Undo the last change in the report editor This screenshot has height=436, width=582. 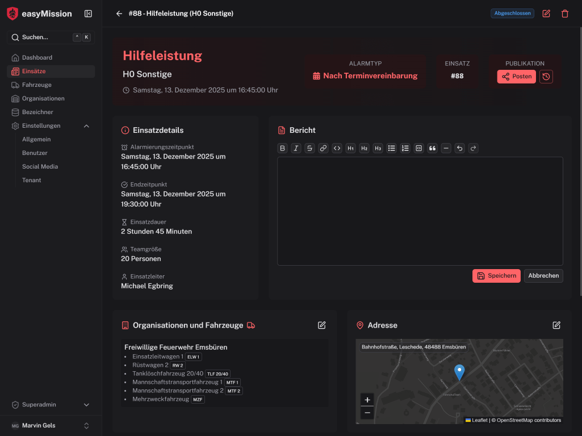[459, 148]
